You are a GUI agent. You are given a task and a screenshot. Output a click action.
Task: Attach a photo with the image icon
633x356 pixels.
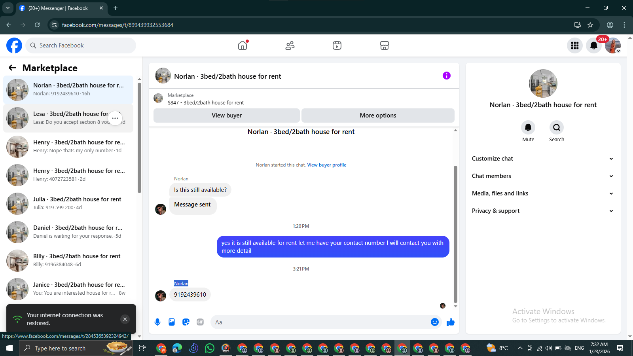click(172, 322)
